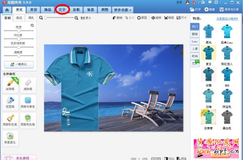Screen dimensions: 243x160
Task: Select the 艺术 art effects category
Action: pos(195,63)
